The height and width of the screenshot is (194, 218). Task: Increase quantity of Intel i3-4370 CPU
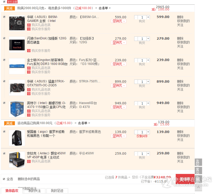point(148,103)
